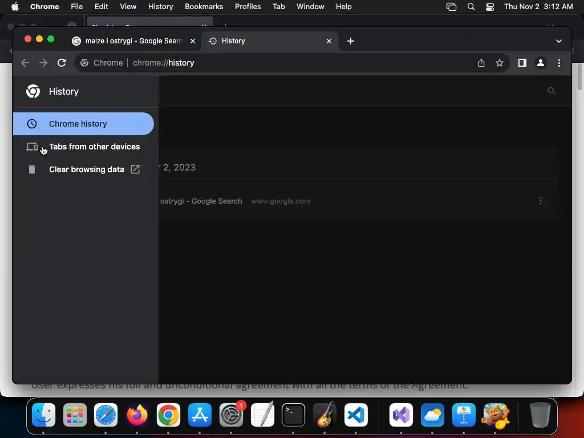Image resolution: width=584 pixels, height=438 pixels.
Task: Open the File menu
Action: [77, 6]
